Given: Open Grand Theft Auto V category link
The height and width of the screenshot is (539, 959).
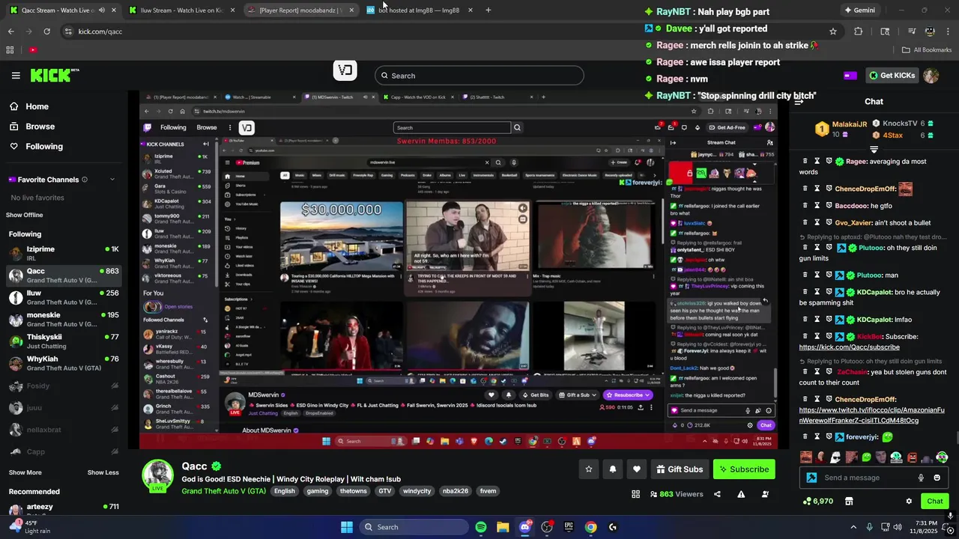Looking at the screenshot, I should click(x=223, y=491).
